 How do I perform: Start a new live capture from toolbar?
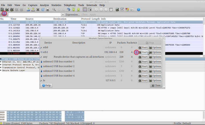click(x=12, y=9)
